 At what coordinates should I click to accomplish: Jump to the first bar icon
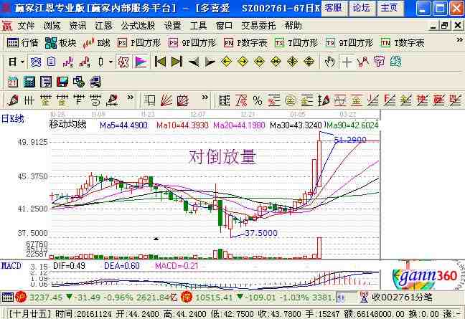[161, 62]
